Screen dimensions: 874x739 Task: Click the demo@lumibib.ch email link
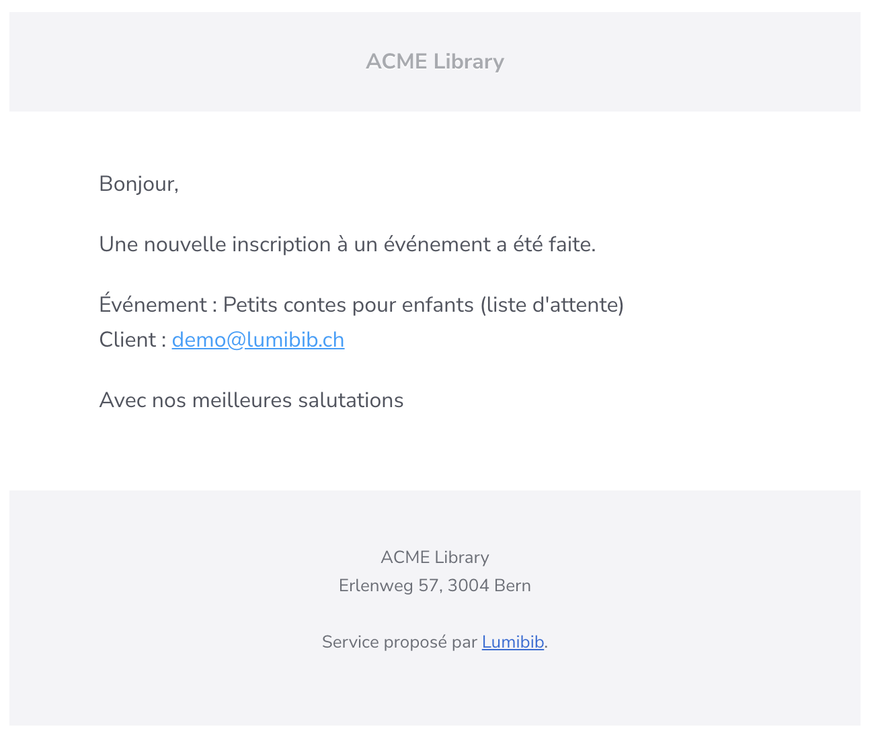(257, 340)
